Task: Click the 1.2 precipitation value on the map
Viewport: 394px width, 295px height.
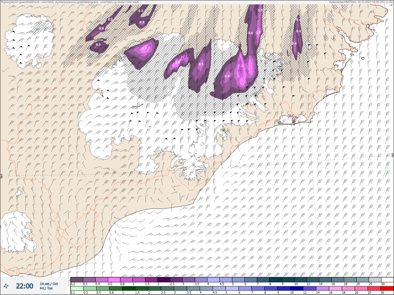Action: [241, 66]
